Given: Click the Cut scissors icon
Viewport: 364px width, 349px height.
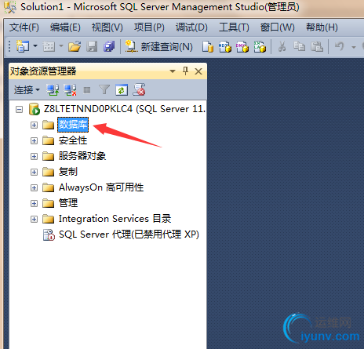Looking at the screenshot, I should 282,46.
